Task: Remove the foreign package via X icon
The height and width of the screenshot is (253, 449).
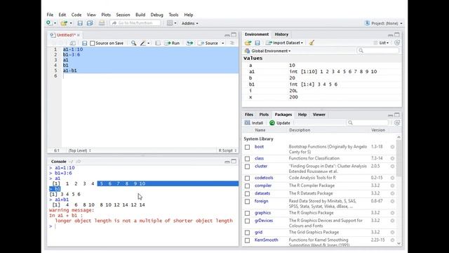Action: [x=393, y=202]
